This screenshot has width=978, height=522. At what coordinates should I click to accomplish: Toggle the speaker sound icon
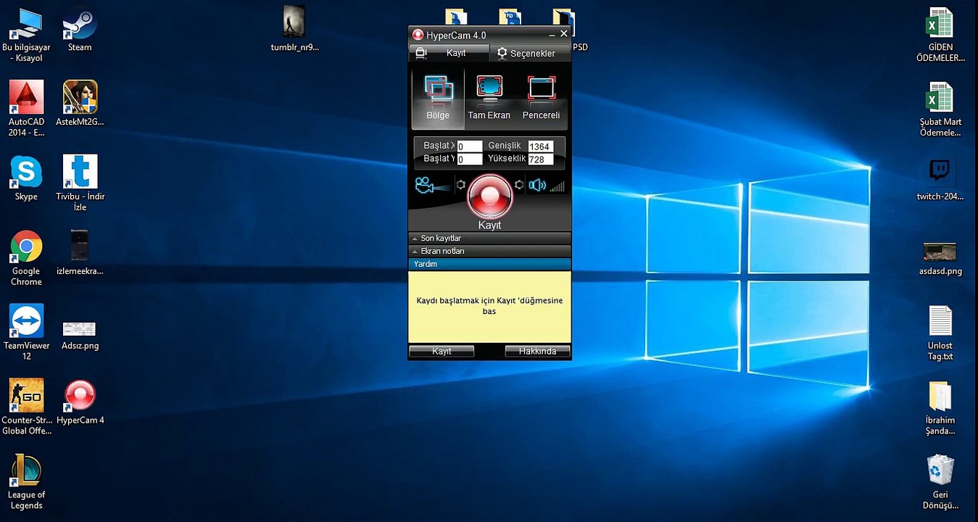click(x=536, y=186)
